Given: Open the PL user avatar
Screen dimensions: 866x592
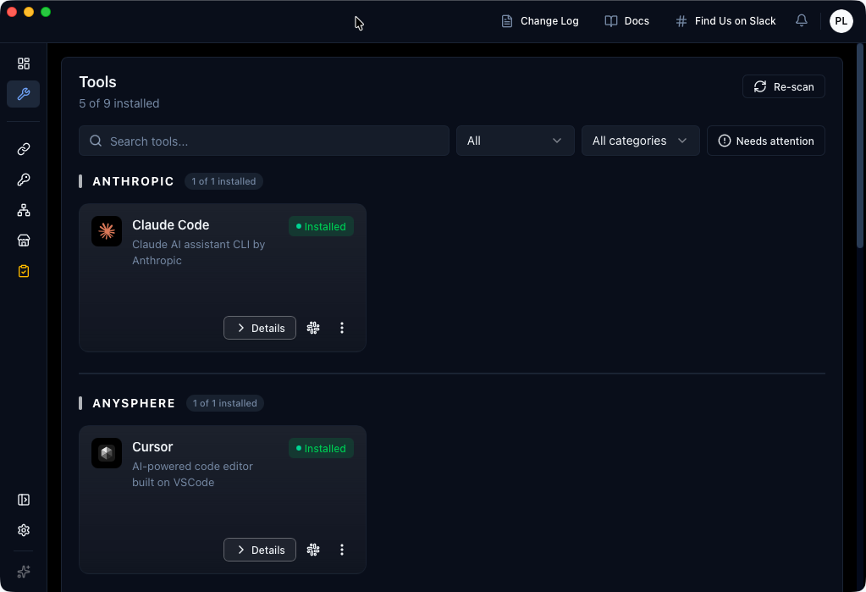Looking at the screenshot, I should (841, 21).
